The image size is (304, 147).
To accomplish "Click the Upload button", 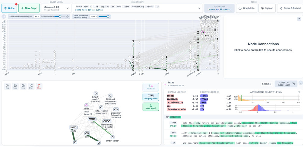I will pos(267,8).
